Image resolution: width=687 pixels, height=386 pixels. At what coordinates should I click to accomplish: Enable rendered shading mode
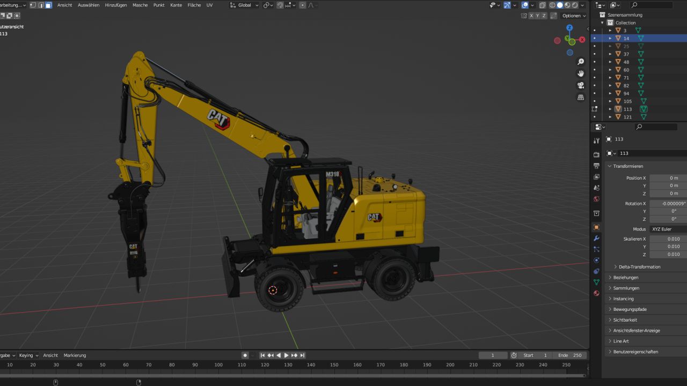pos(575,5)
